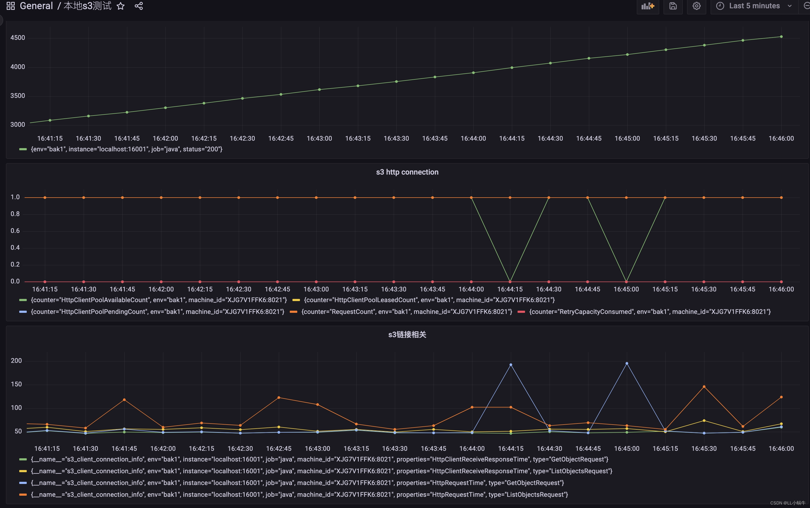Screen dimensions: 810x508
Task: Click the dashboards grid icon
Action: [11, 6]
